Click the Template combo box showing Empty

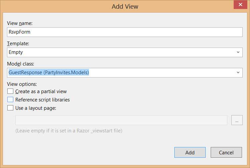point(125,52)
